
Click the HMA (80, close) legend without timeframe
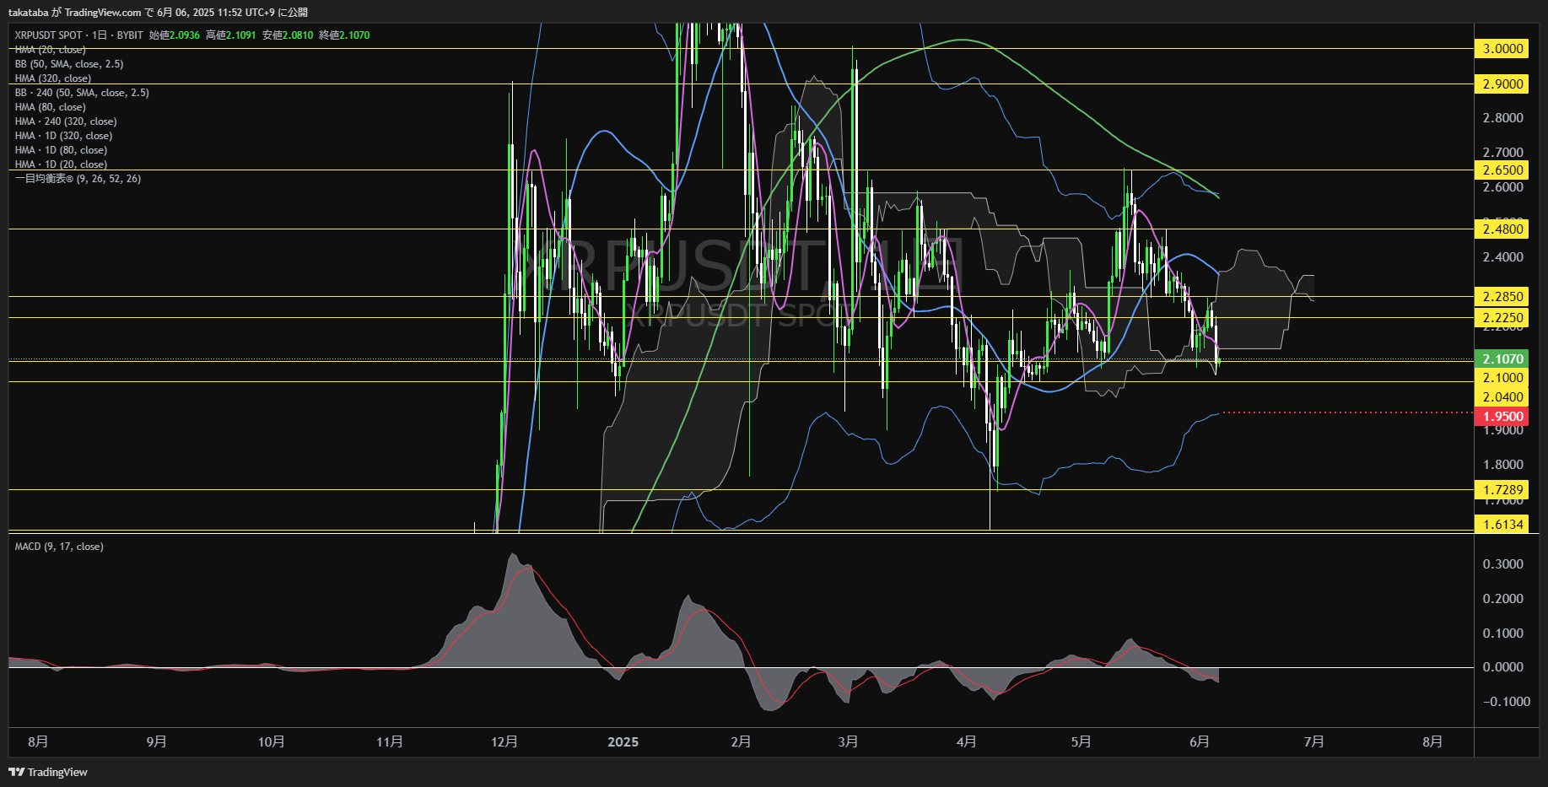pos(50,107)
